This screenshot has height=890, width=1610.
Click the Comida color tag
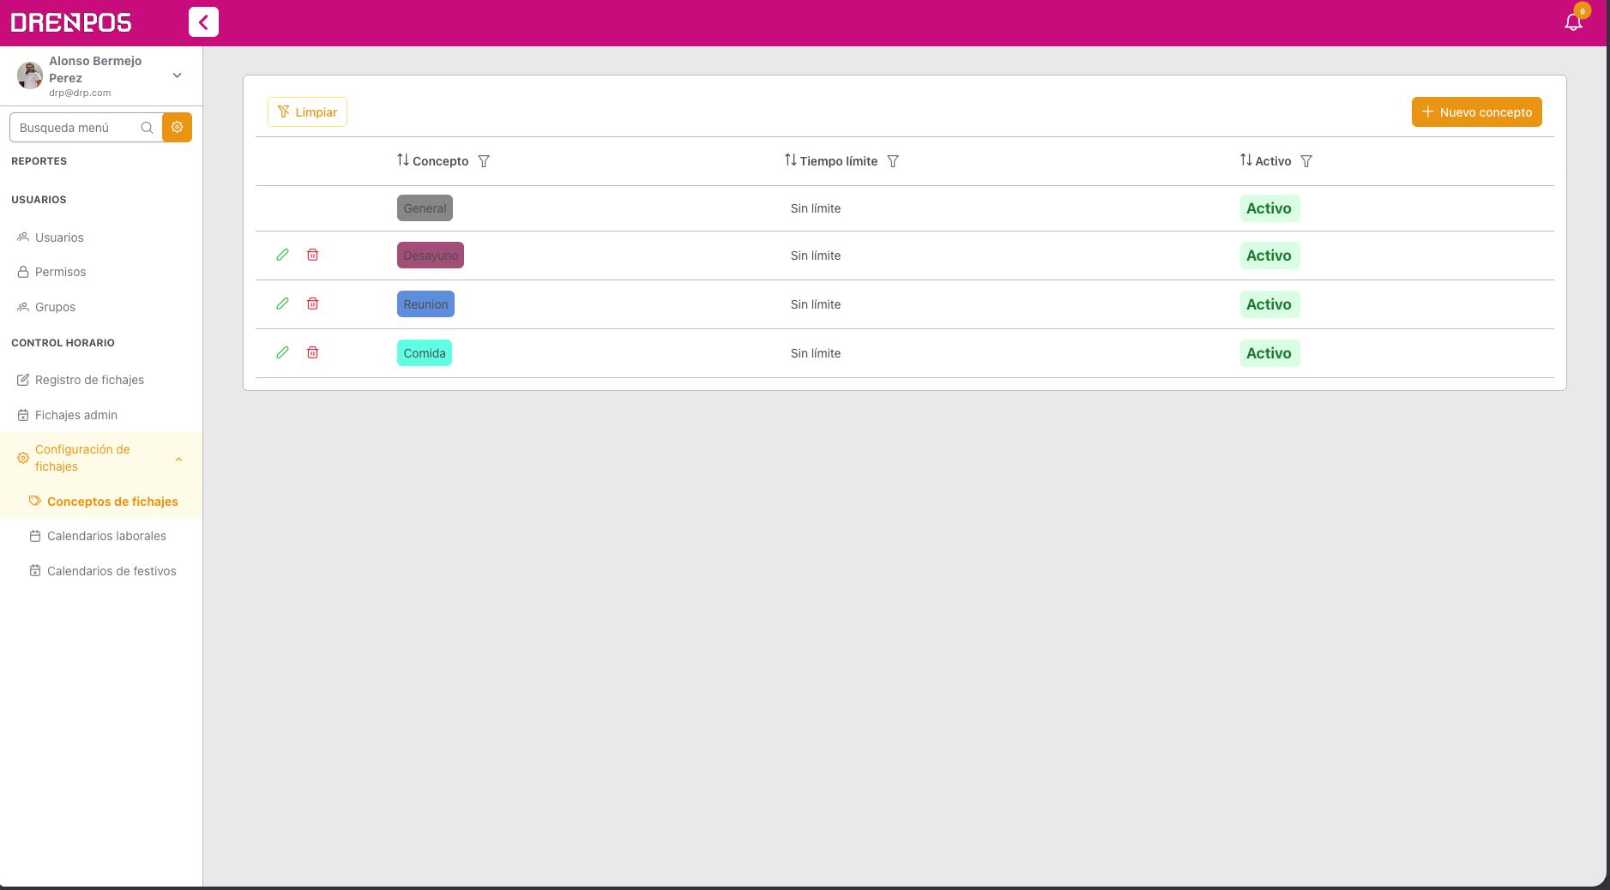point(425,353)
